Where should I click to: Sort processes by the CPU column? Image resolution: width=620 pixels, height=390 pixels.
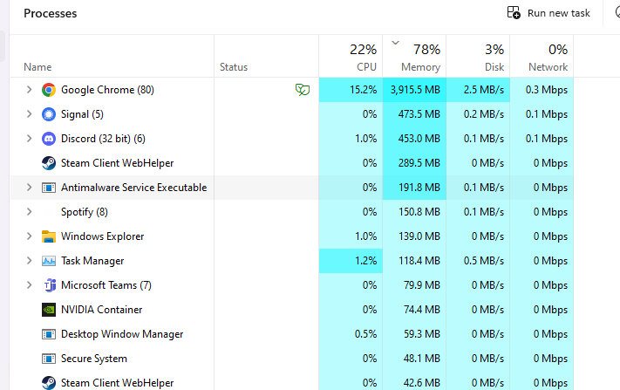(x=351, y=56)
